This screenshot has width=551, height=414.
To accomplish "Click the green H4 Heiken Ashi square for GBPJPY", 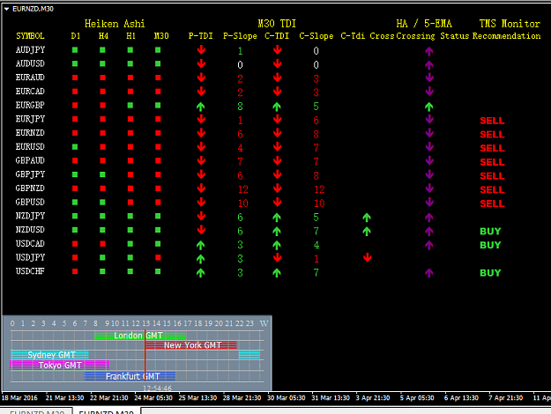I will (x=102, y=174).
